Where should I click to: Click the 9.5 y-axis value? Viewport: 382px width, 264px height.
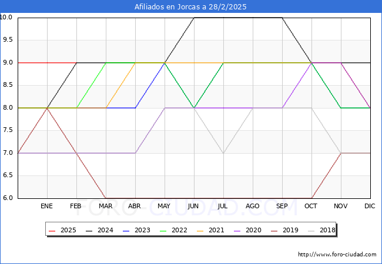[x=8, y=40]
